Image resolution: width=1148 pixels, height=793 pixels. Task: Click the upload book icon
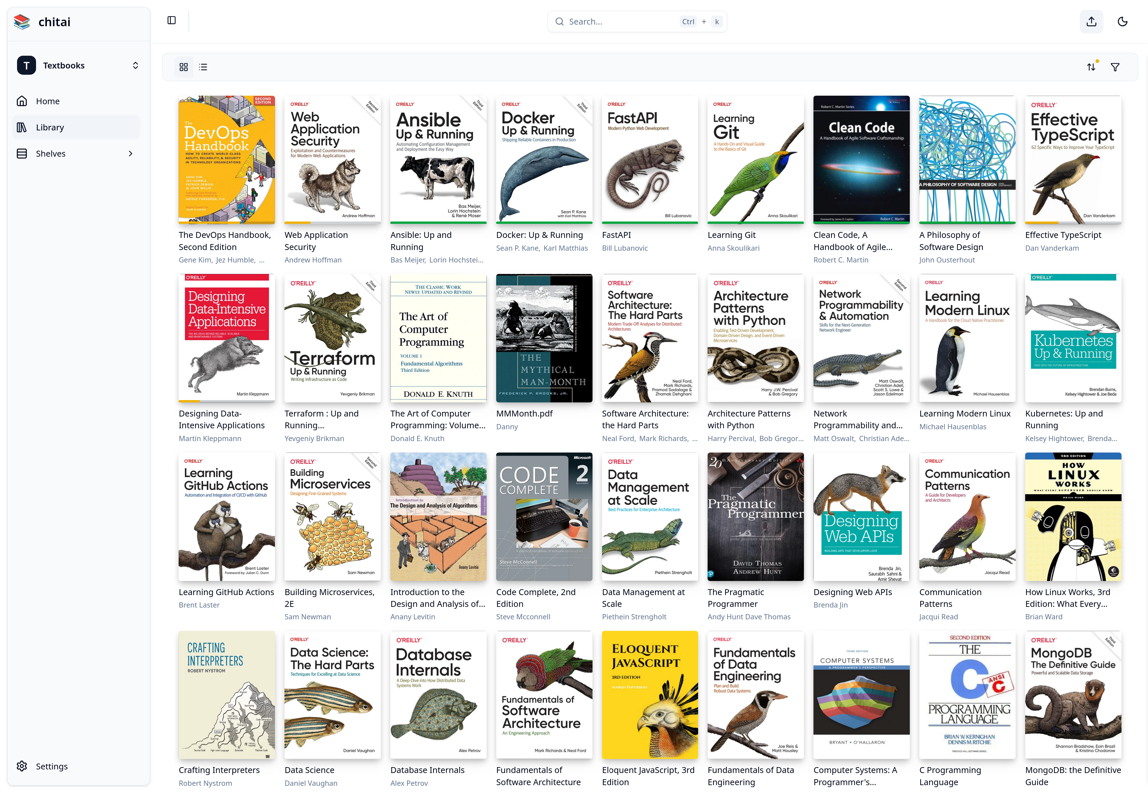point(1091,21)
